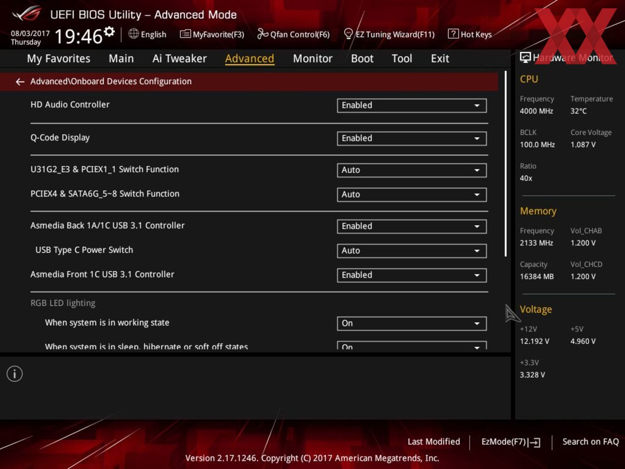Click the RGB LED lighting heading
This screenshot has height=469, width=625.
tap(63, 303)
